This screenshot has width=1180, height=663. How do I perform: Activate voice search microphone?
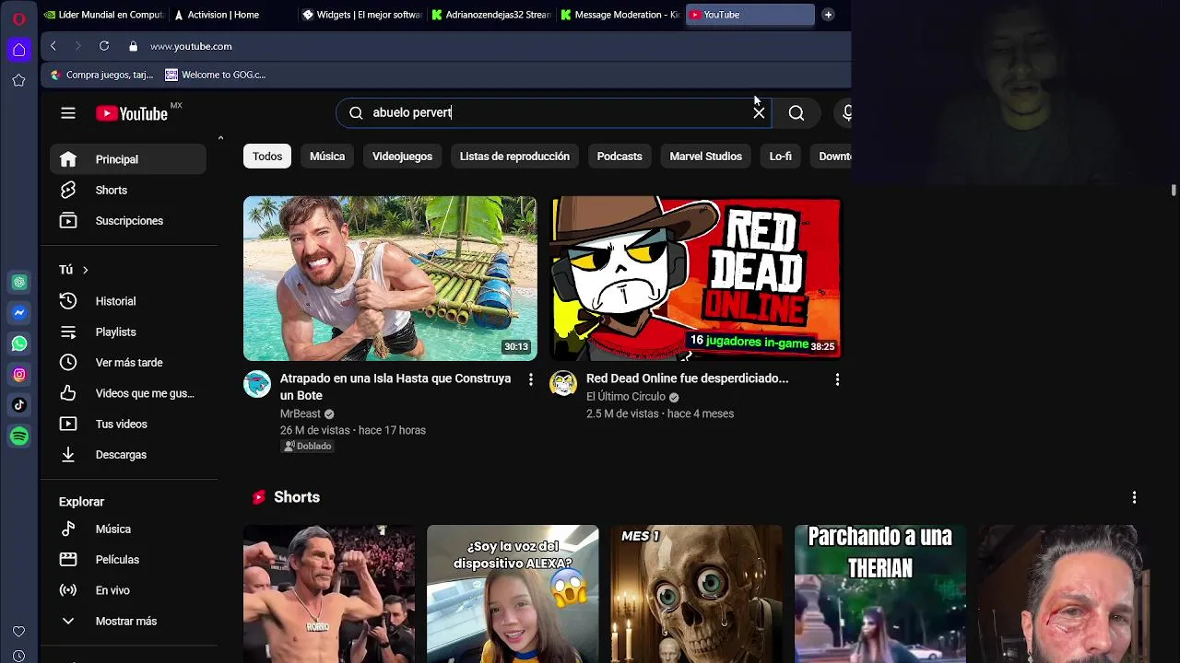pyautogui.click(x=845, y=112)
